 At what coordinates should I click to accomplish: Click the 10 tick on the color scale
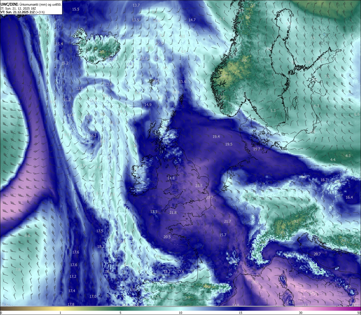(180, 313)
